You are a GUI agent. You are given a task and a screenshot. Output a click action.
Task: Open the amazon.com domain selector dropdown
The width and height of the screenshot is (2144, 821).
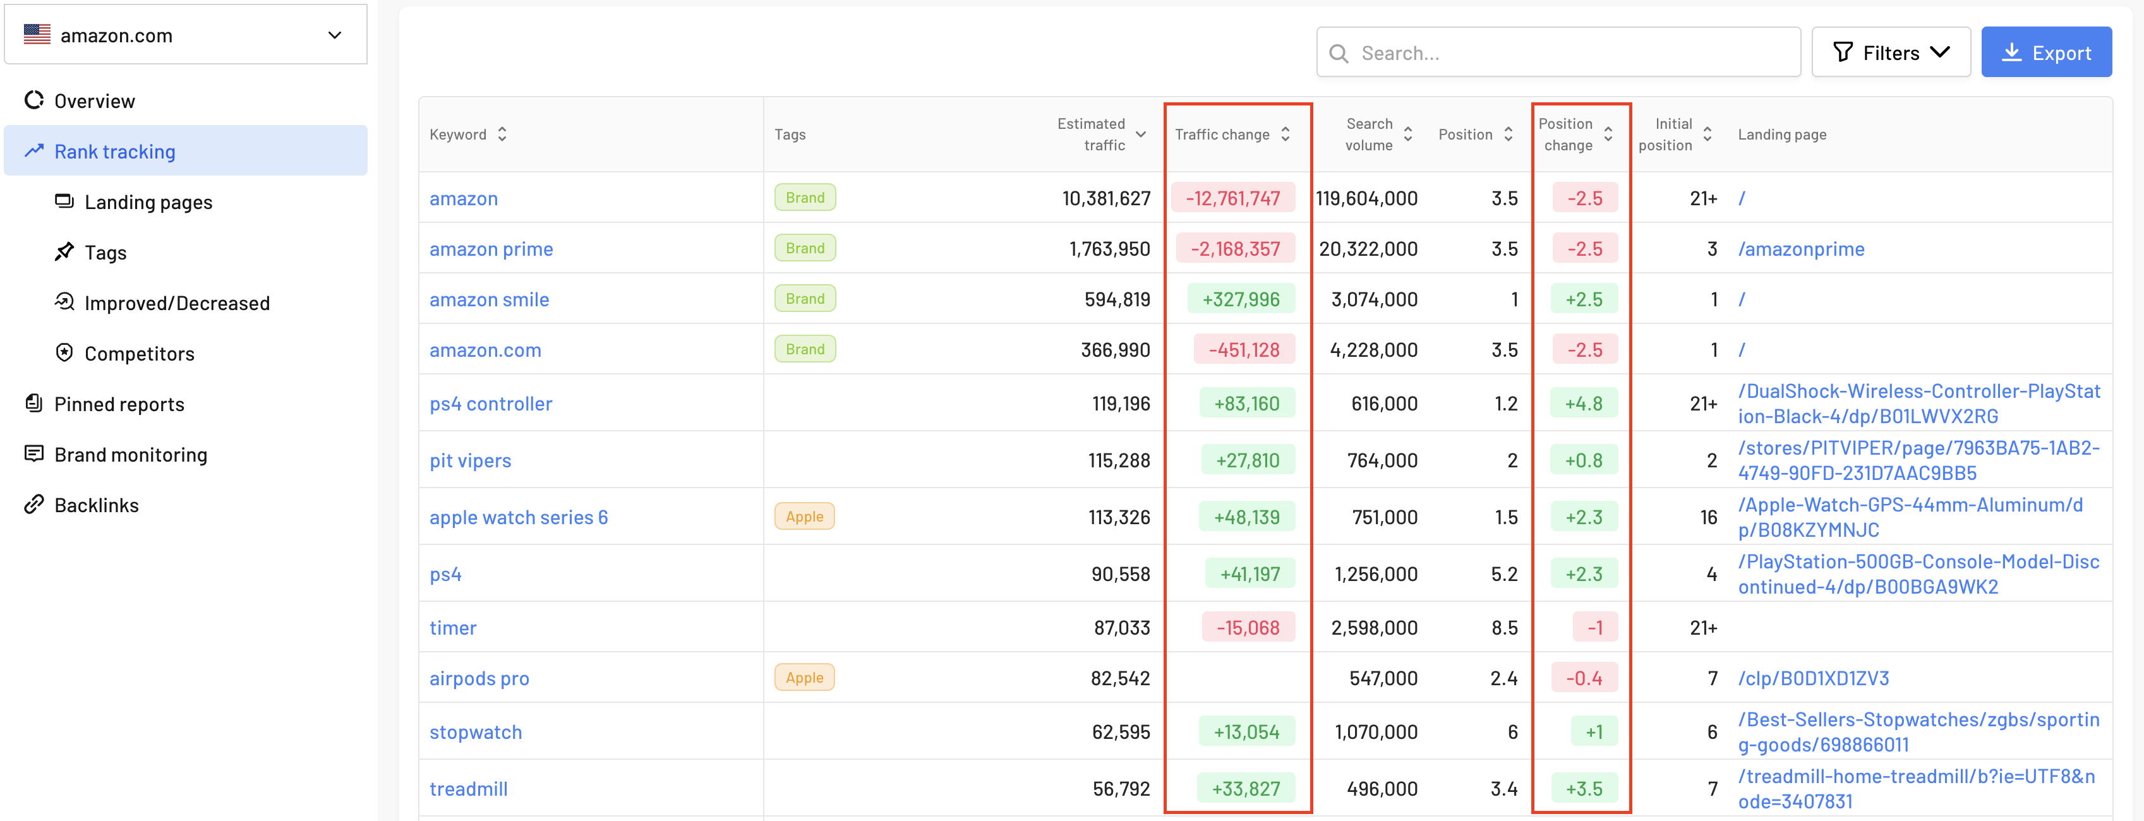(x=186, y=35)
